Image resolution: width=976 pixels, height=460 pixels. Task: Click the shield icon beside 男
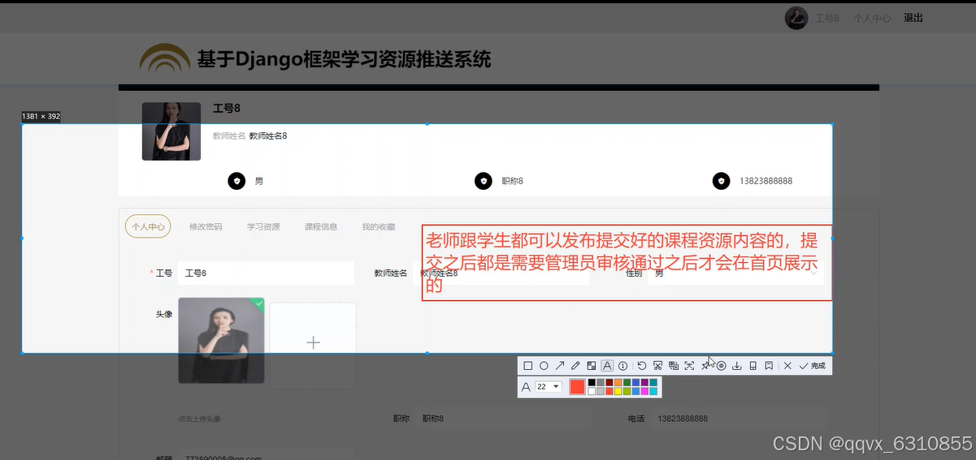(x=236, y=181)
